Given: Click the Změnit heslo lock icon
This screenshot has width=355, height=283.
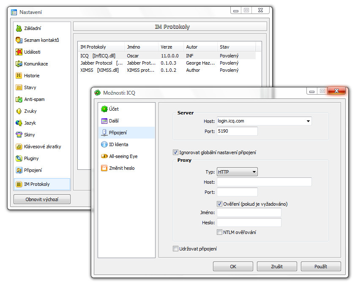Looking at the screenshot, I should (104, 168).
